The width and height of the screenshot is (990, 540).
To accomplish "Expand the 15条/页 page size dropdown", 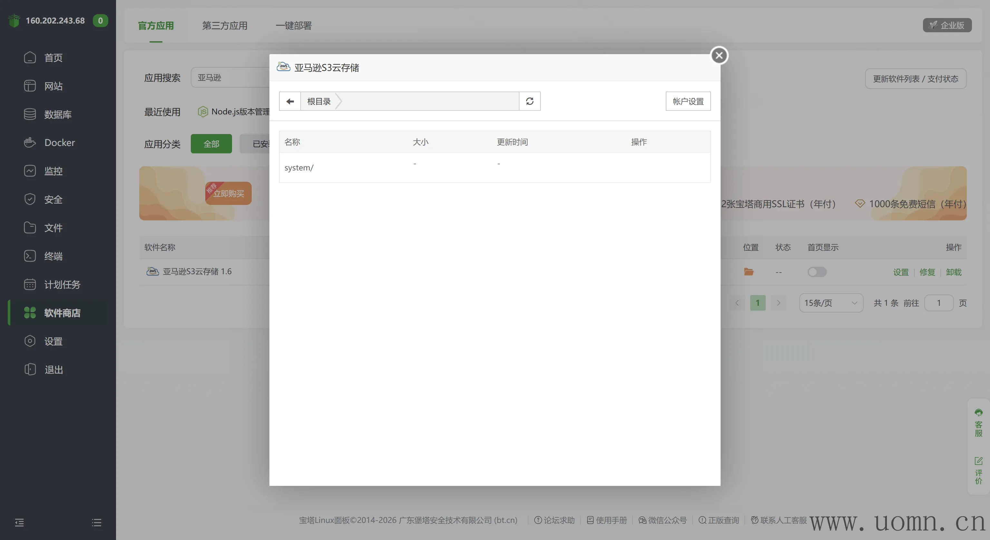I will [831, 303].
